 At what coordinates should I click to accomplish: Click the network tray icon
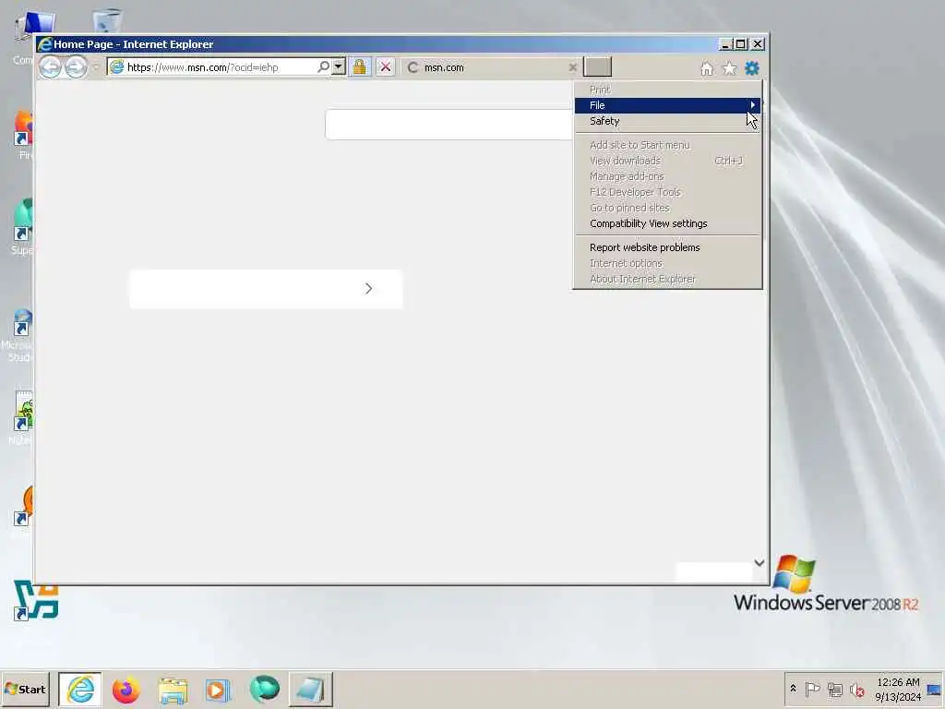click(x=834, y=689)
